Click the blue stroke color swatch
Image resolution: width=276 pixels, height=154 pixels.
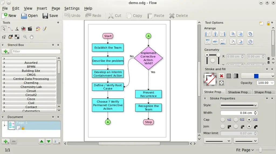click(256, 76)
